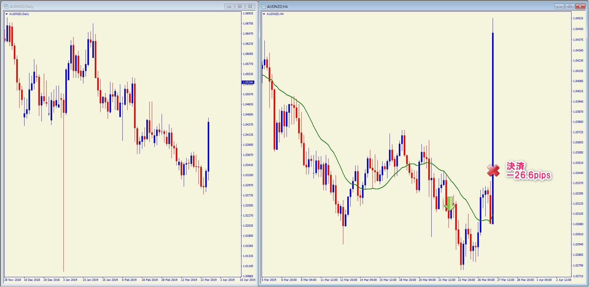The height and width of the screenshot is (287, 589).
Task: Click price label 1.02715 on the H4 axis
Action: tap(578, 276)
